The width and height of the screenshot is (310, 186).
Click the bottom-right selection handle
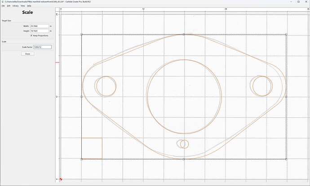[286, 159]
